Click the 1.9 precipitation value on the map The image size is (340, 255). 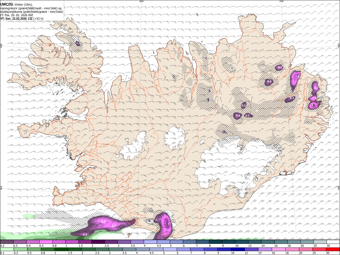pos(167,224)
